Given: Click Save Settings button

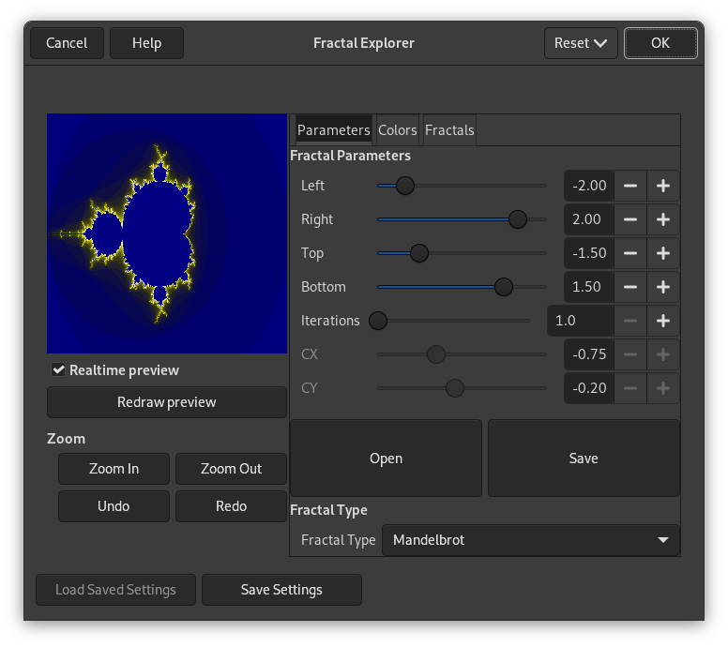Looking at the screenshot, I should (x=281, y=590).
